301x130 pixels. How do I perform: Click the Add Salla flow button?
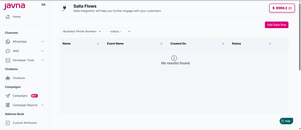pyautogui.click(x=277, y=25)
